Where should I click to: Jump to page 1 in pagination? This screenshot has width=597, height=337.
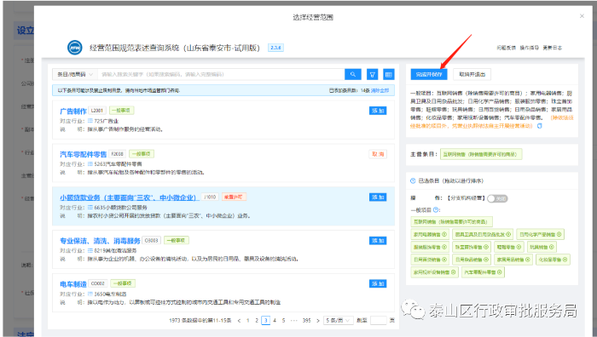tap(248, 321)
